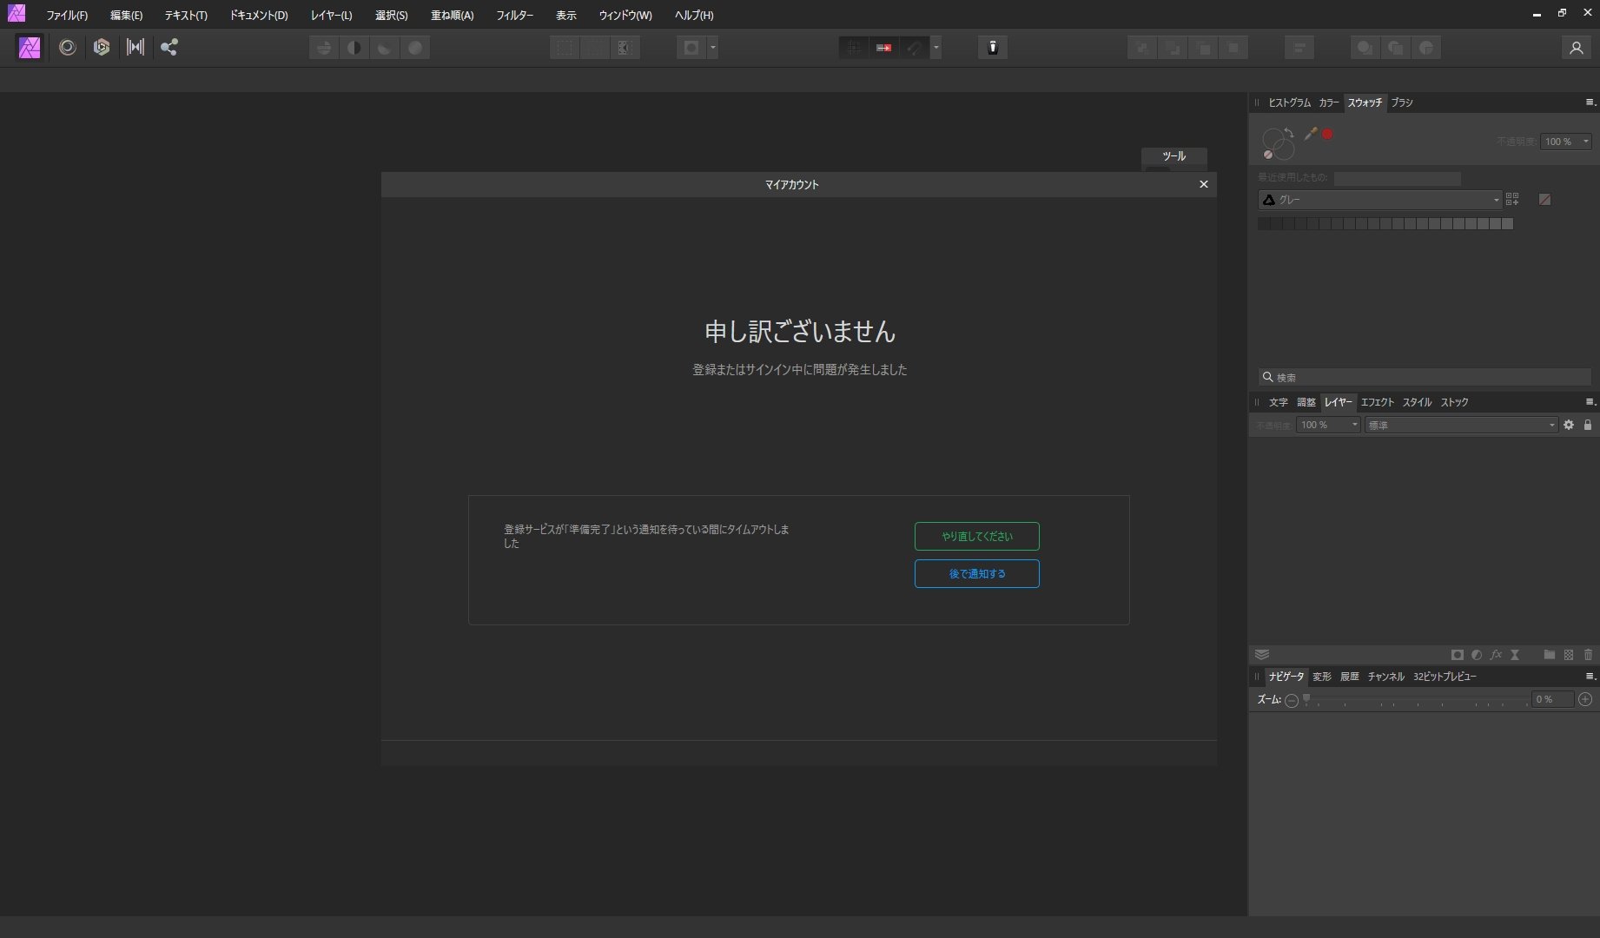The height and width of the screenshot is (938, 1600).
Task: Switch to the Liquify Persona icon
Action: click(x=67, y=48)
